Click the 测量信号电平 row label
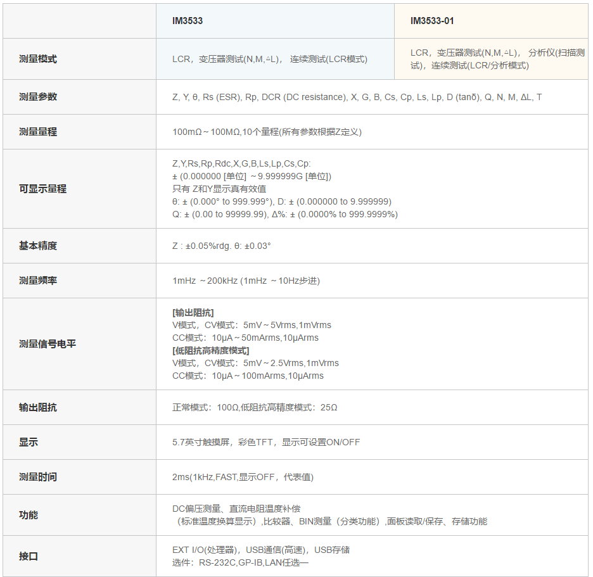The width and height of the screenshot is (593, 577). tap(48, 344)
